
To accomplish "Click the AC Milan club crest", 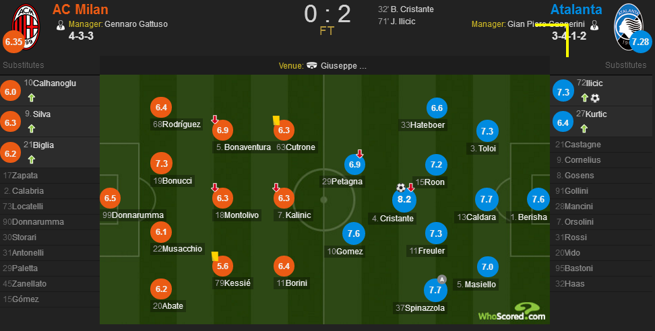I will pyautogui.click(x=26, y=27).
